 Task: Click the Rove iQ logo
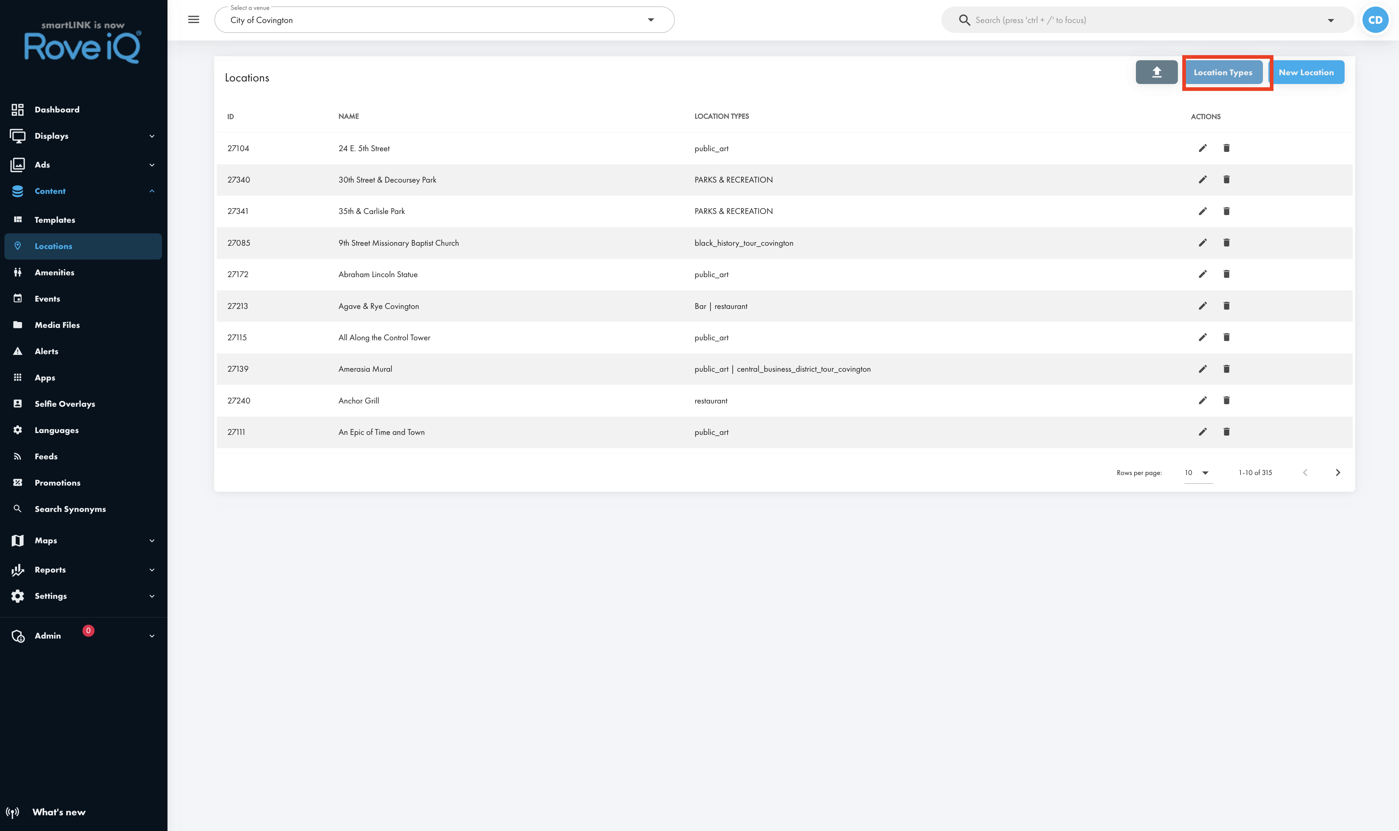point(83,43)
